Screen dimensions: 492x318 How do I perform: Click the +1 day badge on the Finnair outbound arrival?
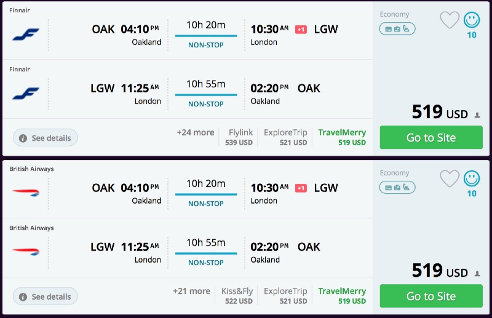301,30
